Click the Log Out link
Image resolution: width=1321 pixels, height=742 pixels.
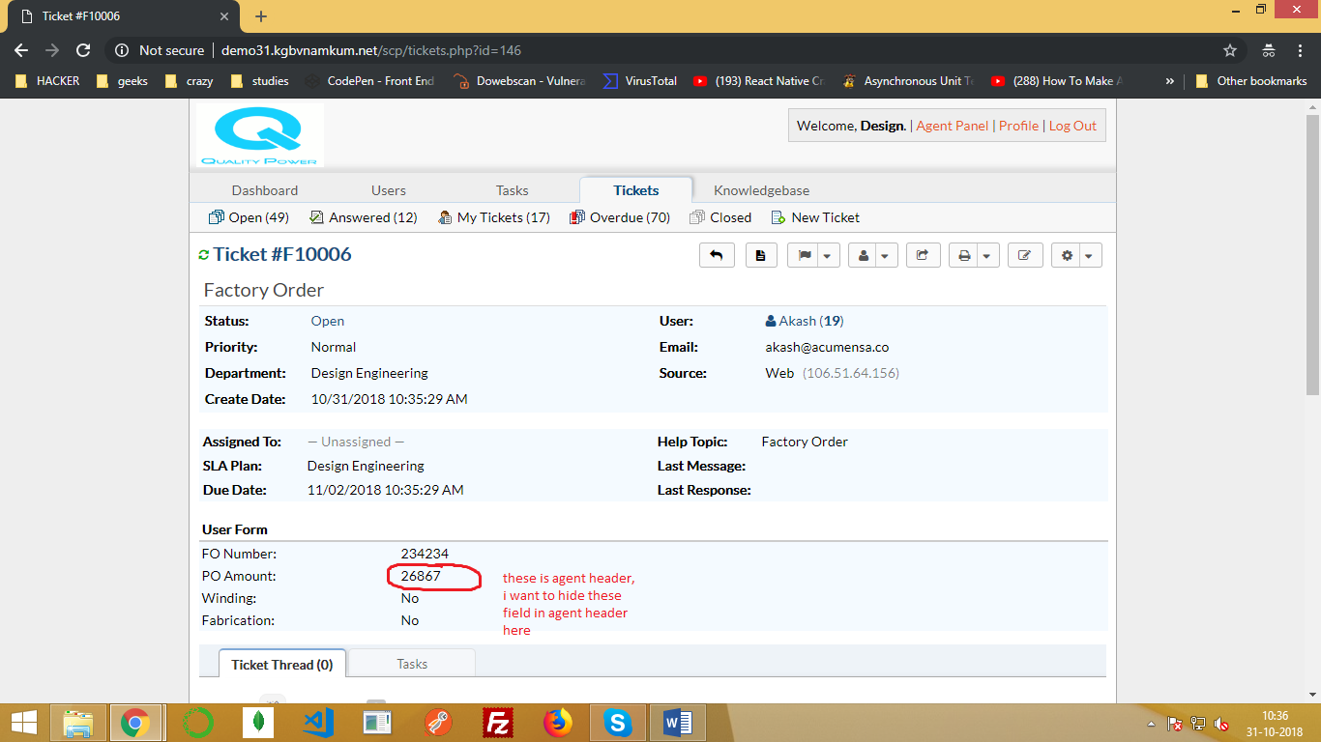[1072, 125]
